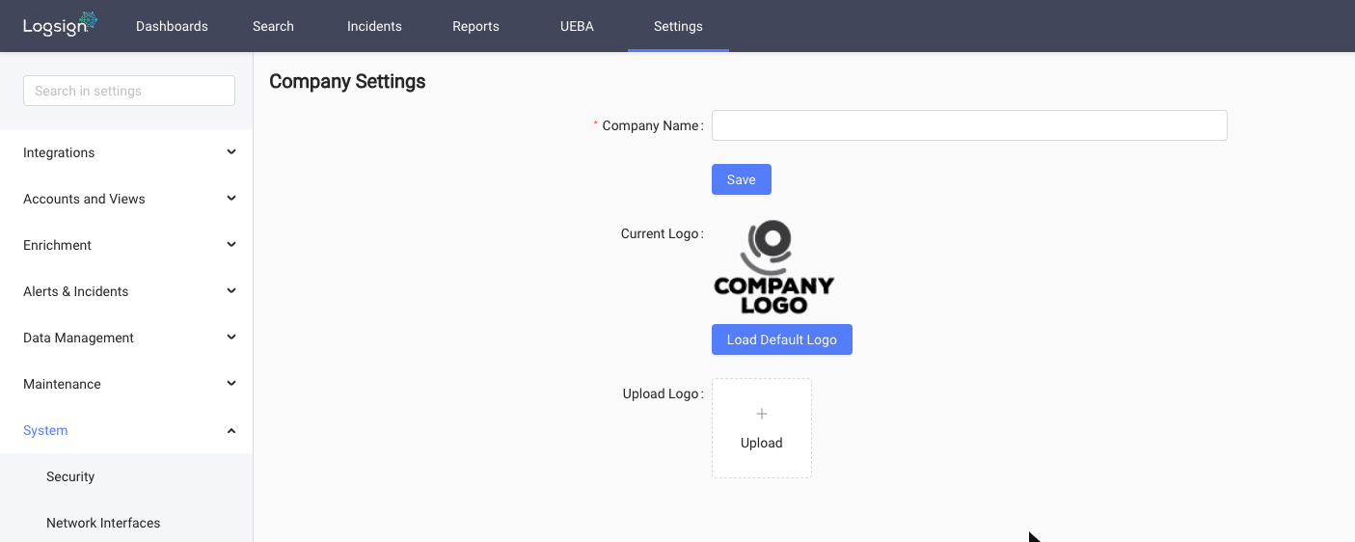Open the Dashboards tab
The image size is (1355, 542).
[x=172, y=26]
